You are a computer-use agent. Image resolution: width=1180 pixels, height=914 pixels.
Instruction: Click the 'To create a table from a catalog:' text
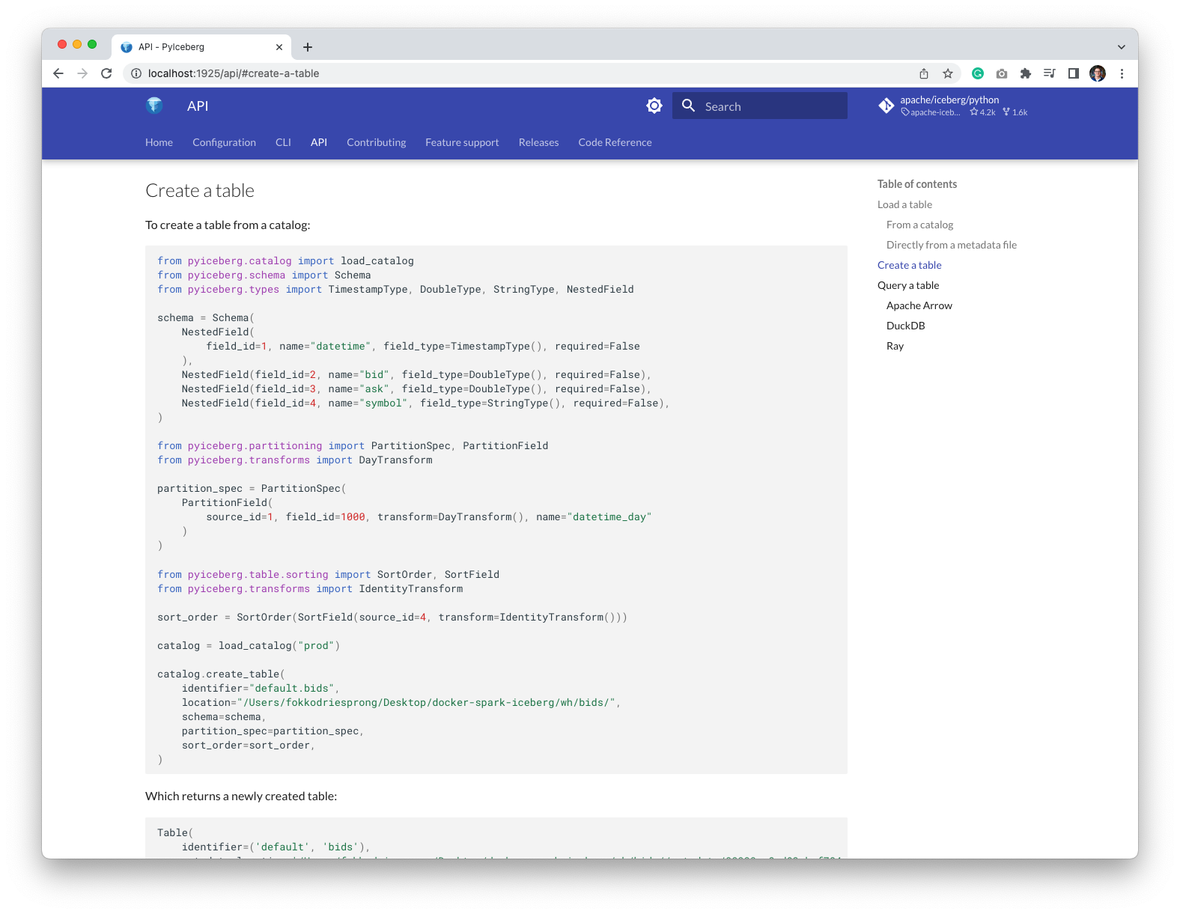[x=228, y=225]
